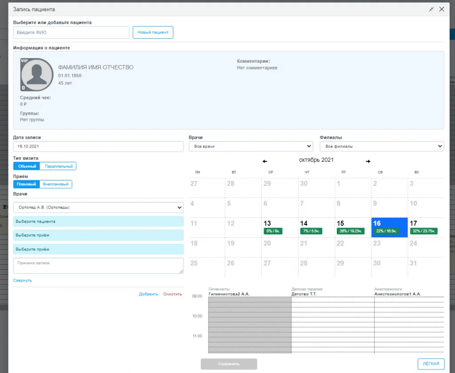The height and width of the screenshot is (373, 455).
Task: Open the Ортопед А.В. doctor selector
Action: pos(98,207)
